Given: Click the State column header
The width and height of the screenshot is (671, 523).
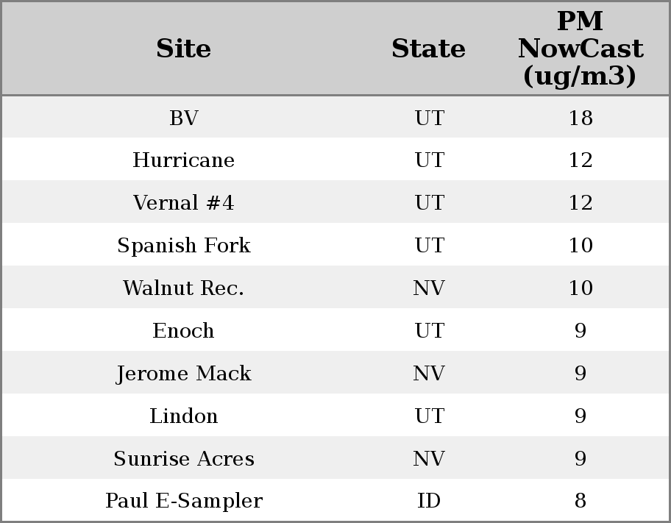Looking at the screenshot, I should (428, 49).
